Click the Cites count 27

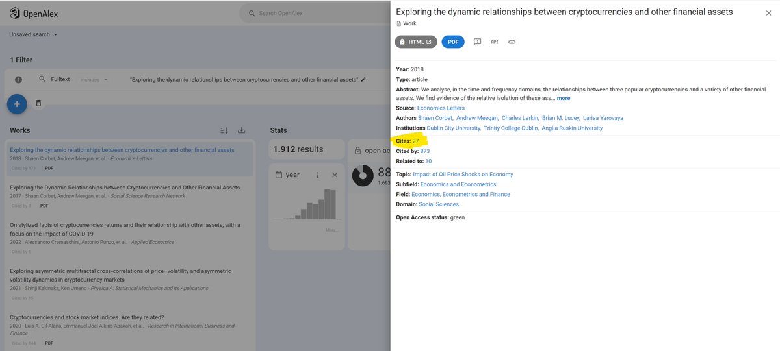click(x=415, y=141)
